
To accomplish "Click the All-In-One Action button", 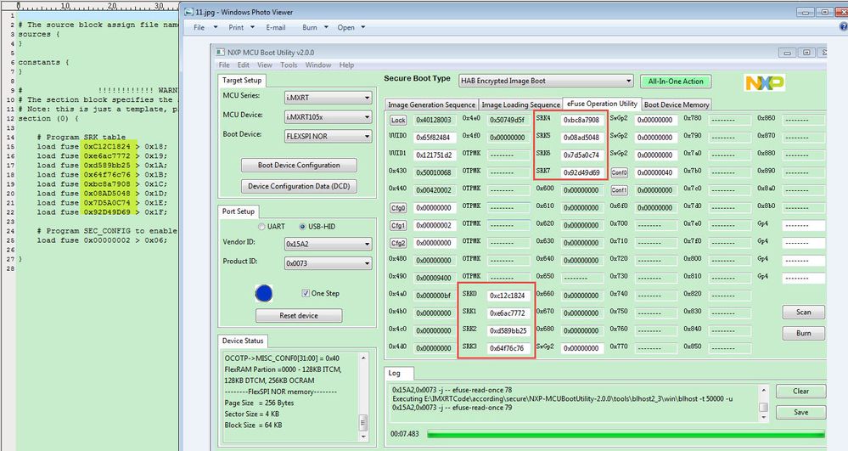I will (x=676, y=82).
